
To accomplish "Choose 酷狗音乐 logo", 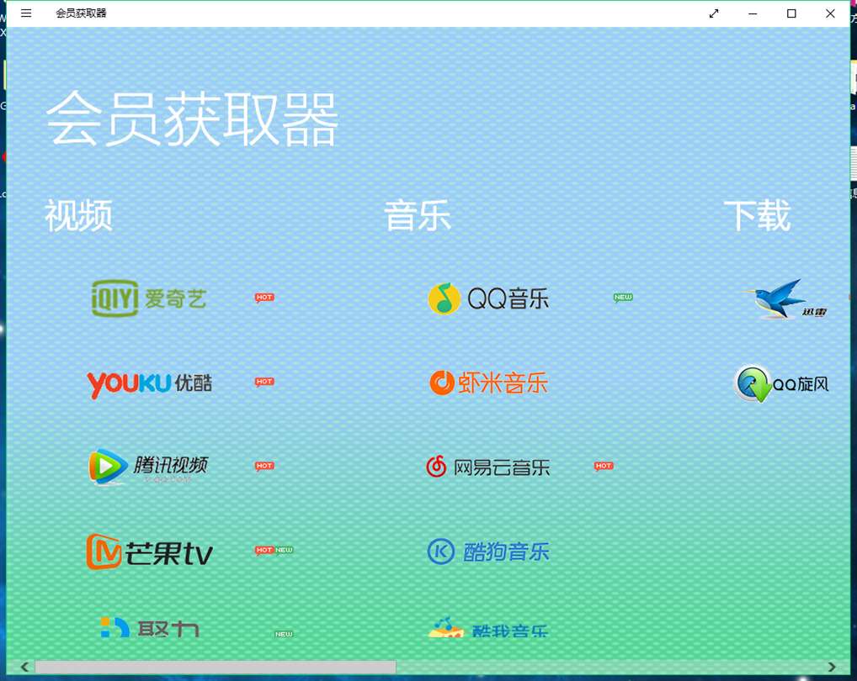I will click(x=488, y=552).
